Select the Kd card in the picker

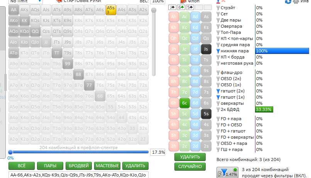(195, 27)
